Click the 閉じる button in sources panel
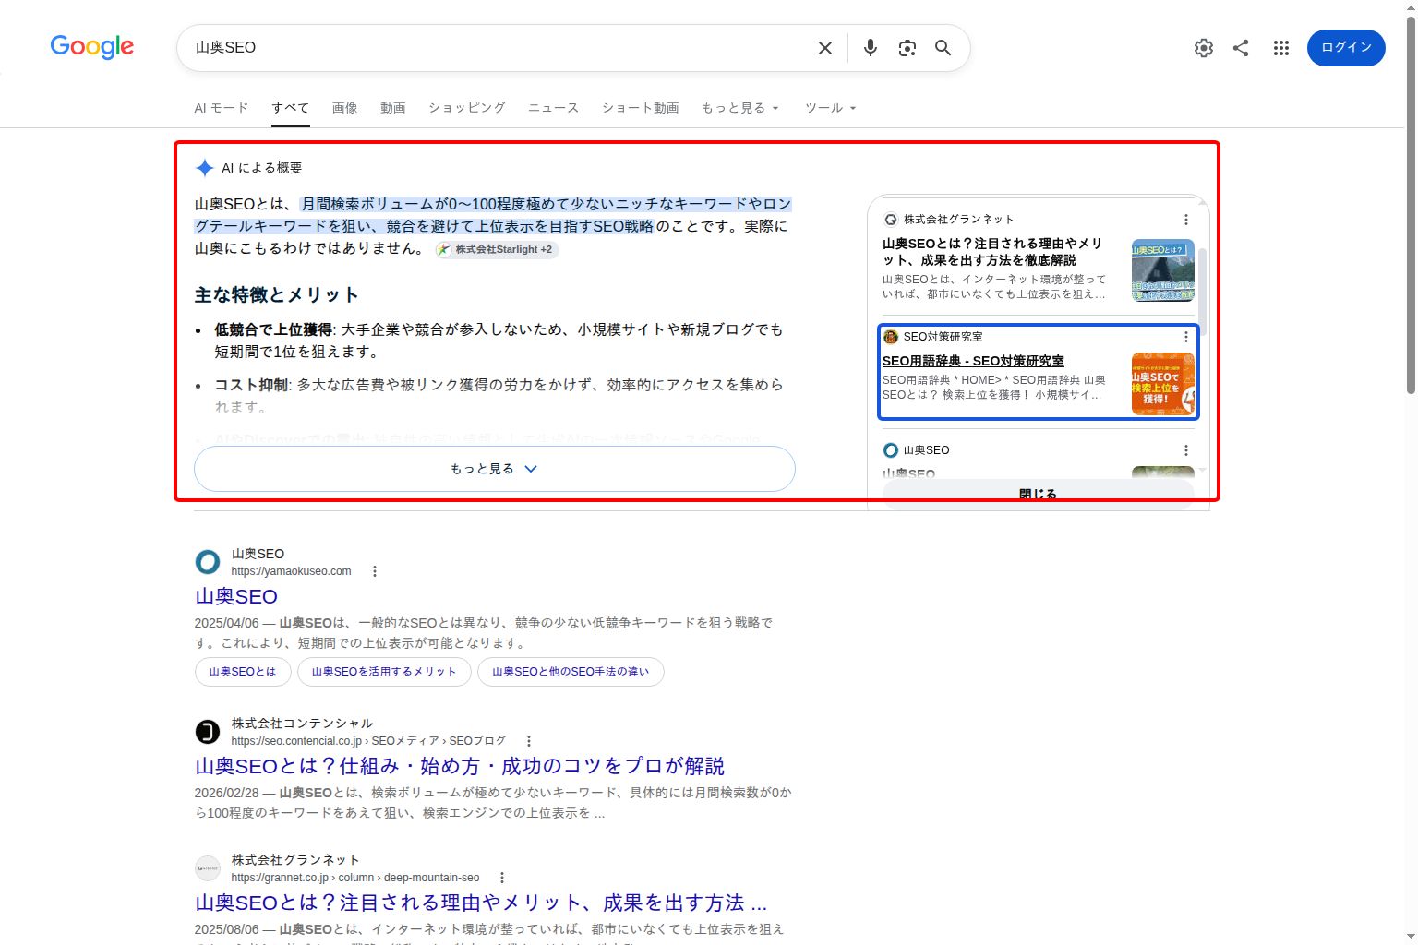This screenshot has width=1418, height=945. [1039, 495]
